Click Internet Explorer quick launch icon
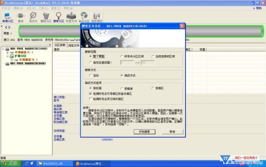 pos(27,164)
